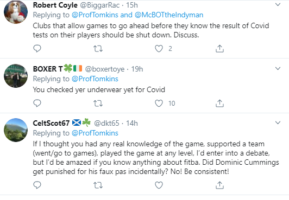Reply to Robert Coyle's tweet

pyautogui.click(x=37, y=49)
